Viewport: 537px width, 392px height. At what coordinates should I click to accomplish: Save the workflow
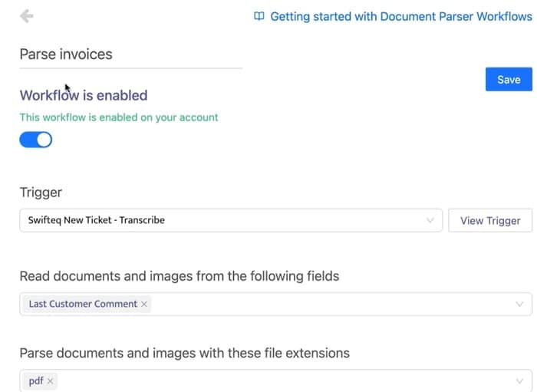(x=509, y=80)
